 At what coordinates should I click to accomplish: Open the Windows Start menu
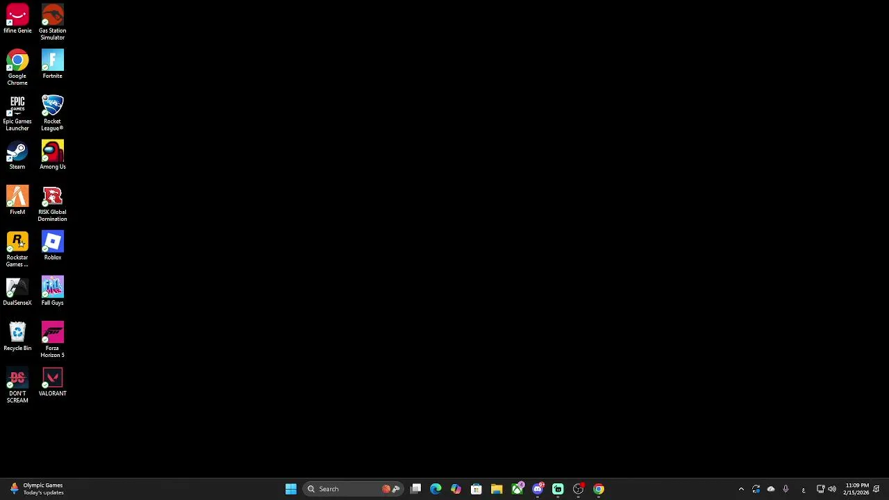coord(291,489)
